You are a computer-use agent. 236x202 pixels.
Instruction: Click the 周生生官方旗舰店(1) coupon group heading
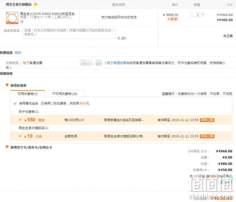pyautogui.click(x=33, y=128)
